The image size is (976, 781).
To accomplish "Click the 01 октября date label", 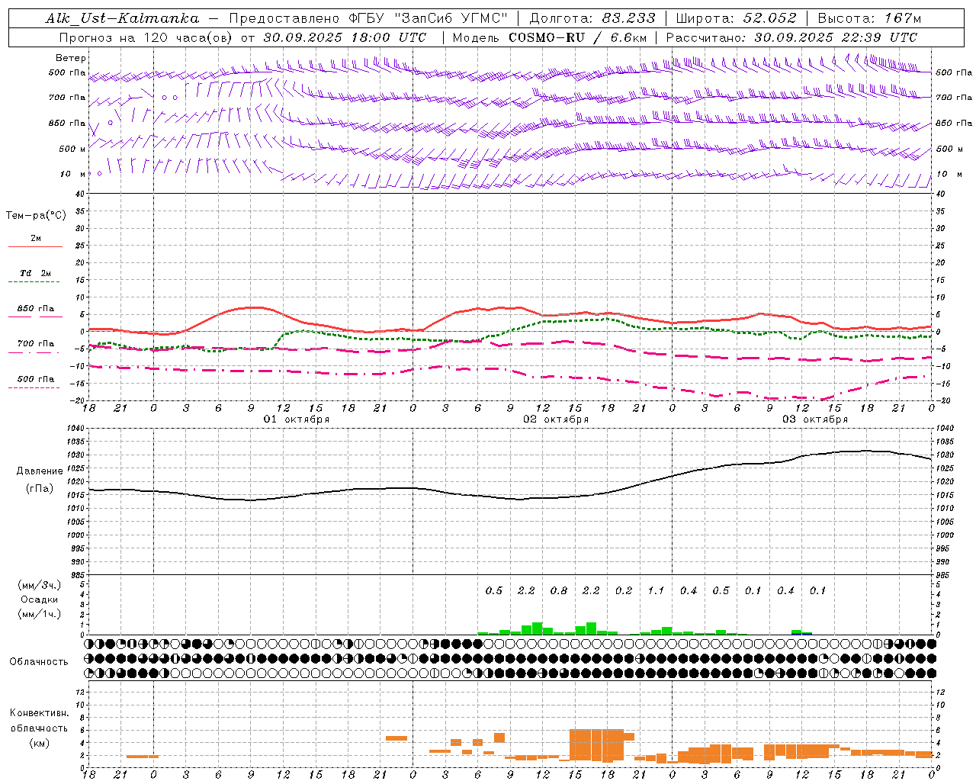I will pos(297,419).
